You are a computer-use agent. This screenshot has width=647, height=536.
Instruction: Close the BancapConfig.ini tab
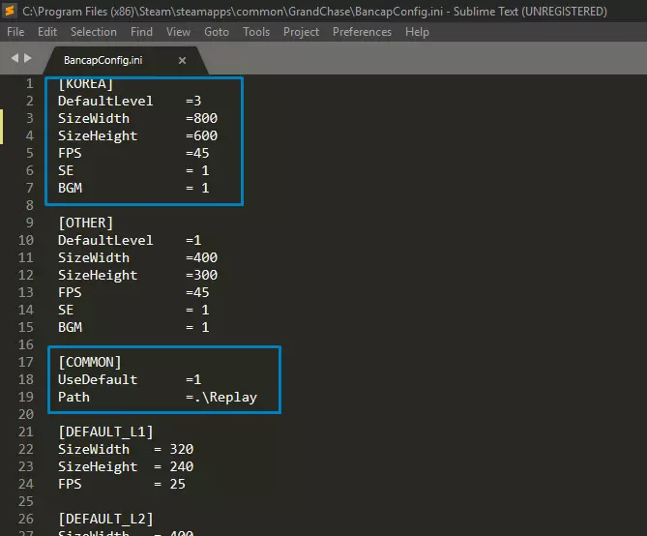[182, 60]
